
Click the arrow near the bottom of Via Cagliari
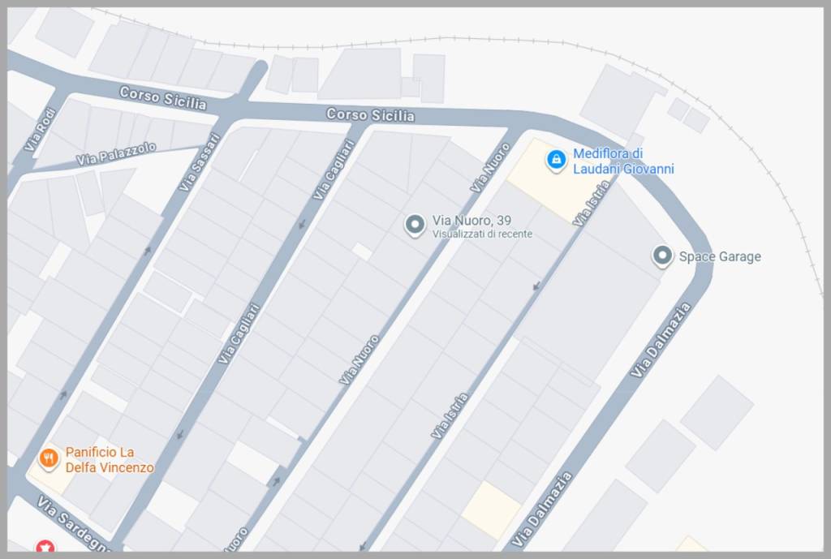[x=180, y=435]
